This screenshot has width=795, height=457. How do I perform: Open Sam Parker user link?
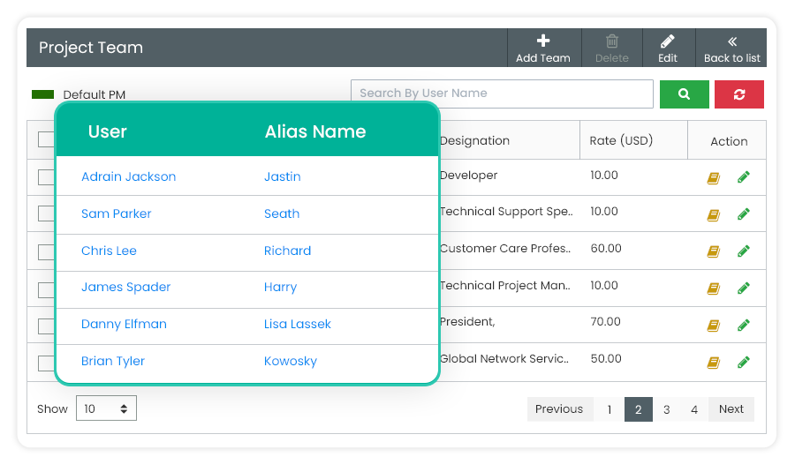tap(117, 214)
